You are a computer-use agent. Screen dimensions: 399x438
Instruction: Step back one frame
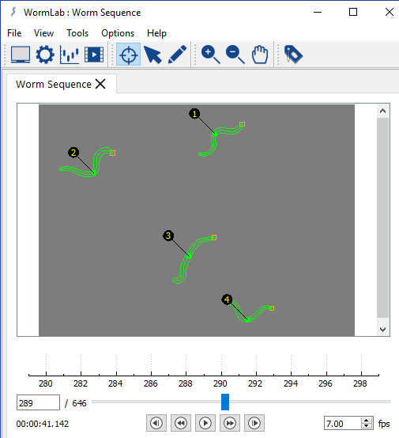click(x=156, y=423)
